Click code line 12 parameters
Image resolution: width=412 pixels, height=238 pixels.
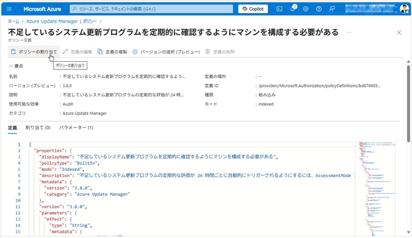point(58,213)
